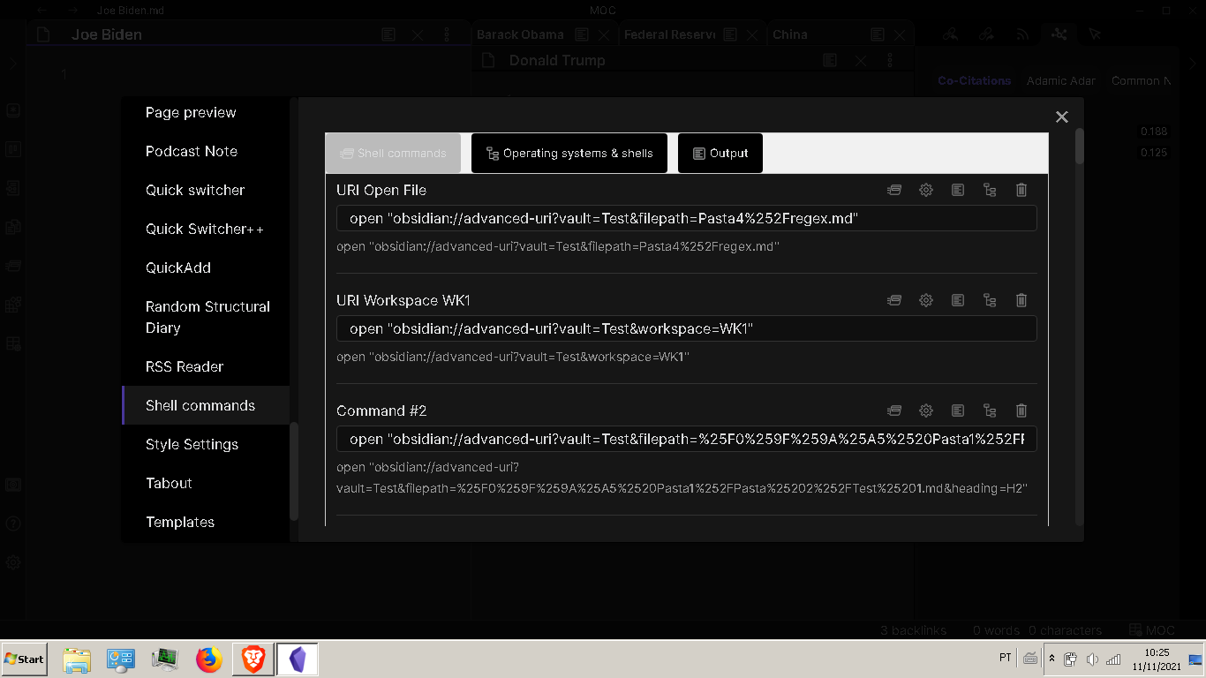
Task: Open the volume control in system tray
Action: [x=1092, y=659]
